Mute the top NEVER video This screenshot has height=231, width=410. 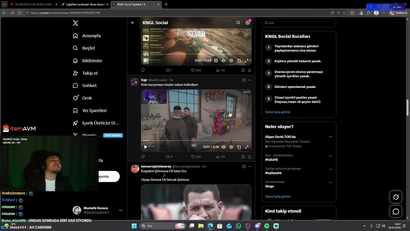click(224, 61)
